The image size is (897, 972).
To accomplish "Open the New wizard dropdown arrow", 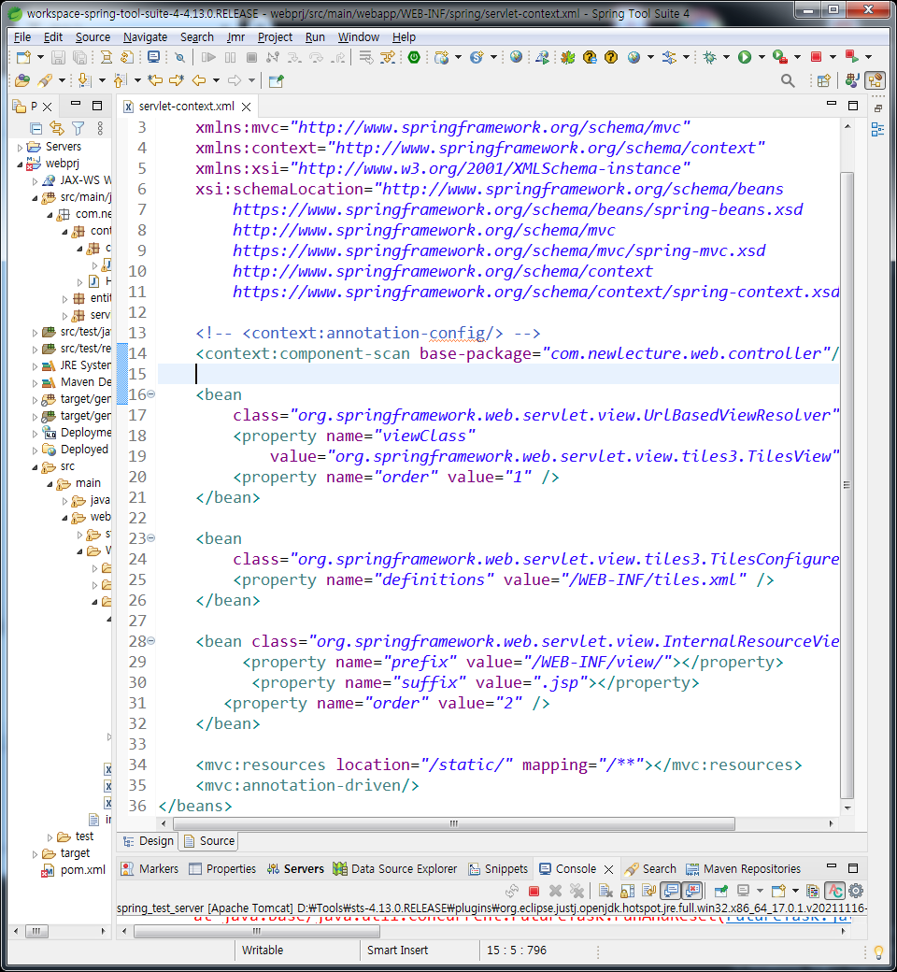I will coord(40,58).
